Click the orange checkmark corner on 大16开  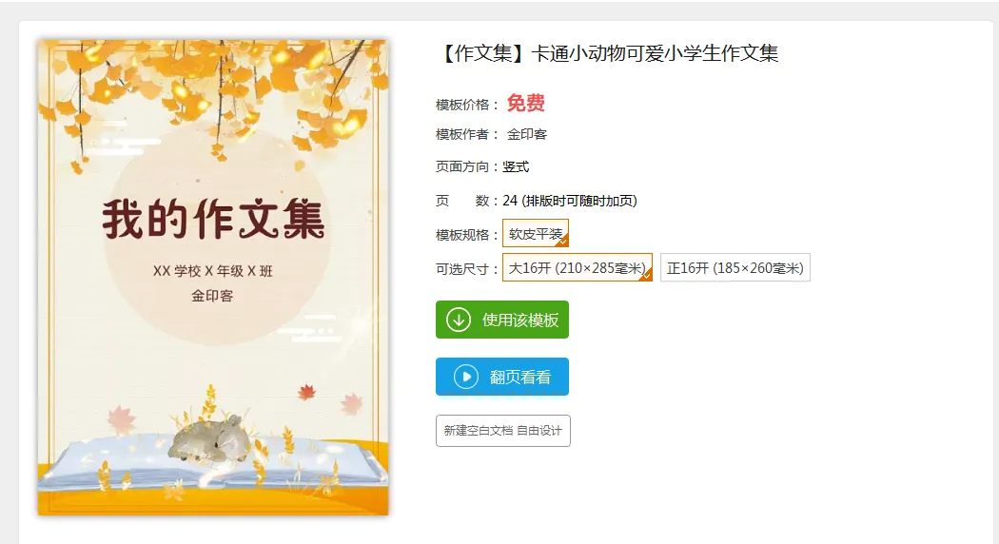646,275
